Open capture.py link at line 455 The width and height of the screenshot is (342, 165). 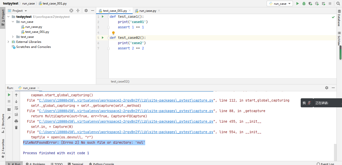[126, 121]
